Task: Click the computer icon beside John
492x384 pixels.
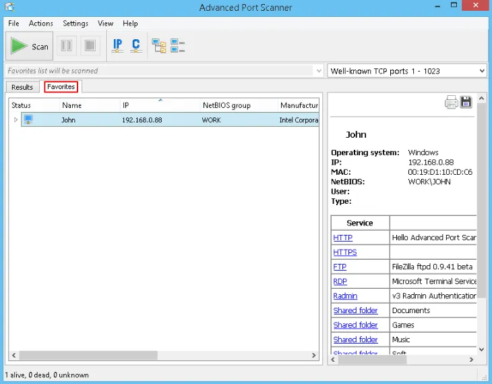Action: 28,119
